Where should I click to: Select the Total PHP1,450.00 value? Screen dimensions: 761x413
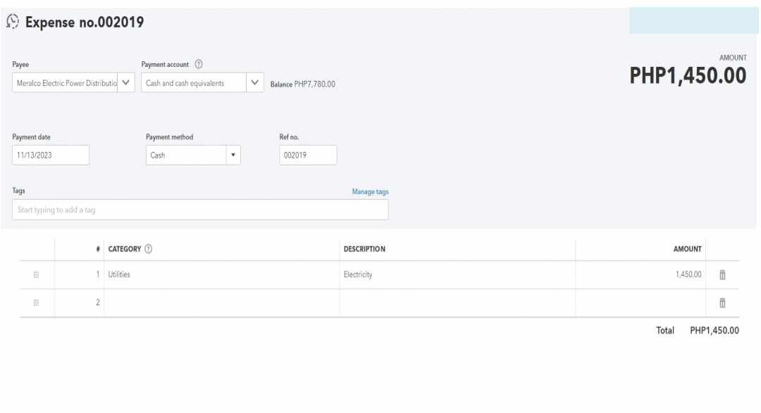tap(714, 330)
